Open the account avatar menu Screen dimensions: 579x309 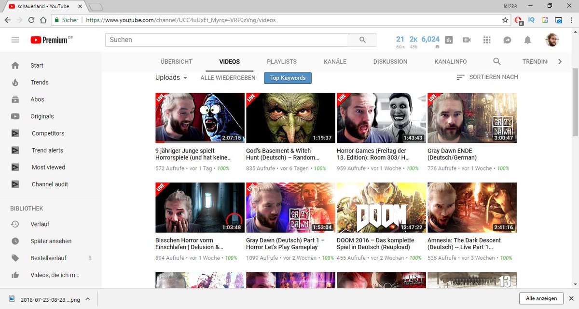pyautogui.click(x=552, y=40)
